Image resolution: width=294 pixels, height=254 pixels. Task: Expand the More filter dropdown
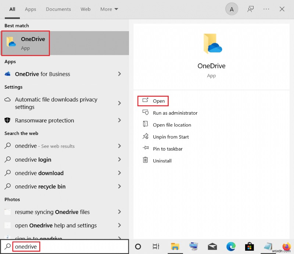click(x=109, y=9)
